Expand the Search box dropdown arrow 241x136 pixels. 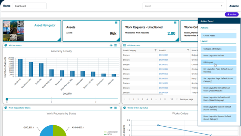pyautogui.click(x=221, y=6)
